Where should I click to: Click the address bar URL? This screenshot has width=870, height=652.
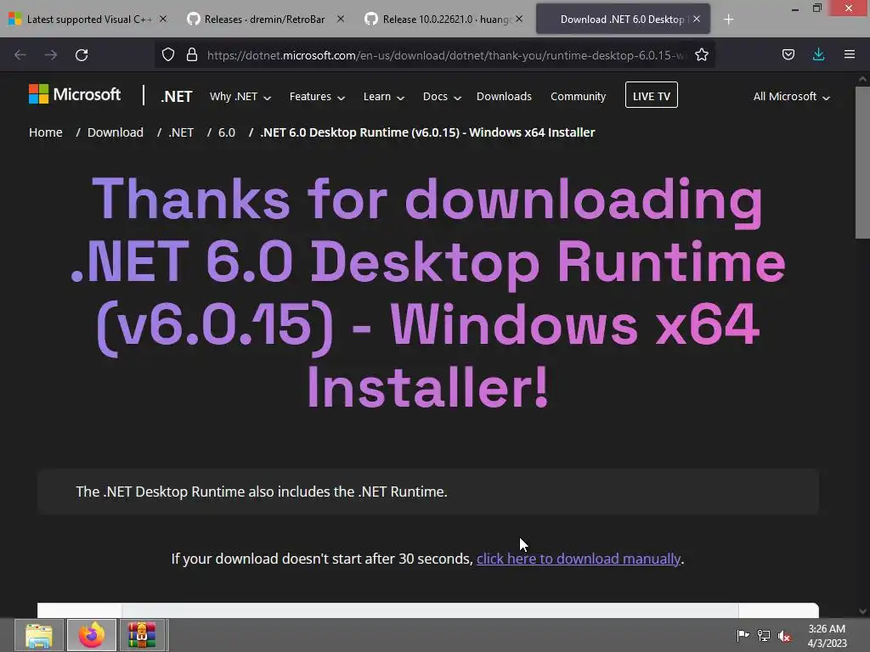point(445,55)
